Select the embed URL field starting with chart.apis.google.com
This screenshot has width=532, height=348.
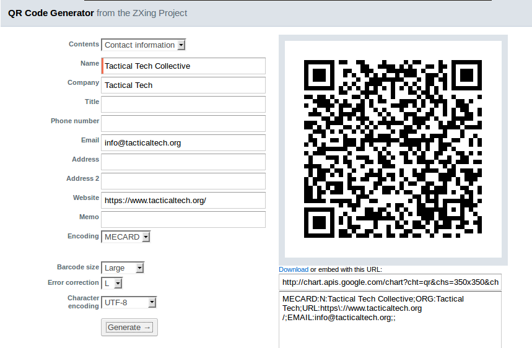390,282
